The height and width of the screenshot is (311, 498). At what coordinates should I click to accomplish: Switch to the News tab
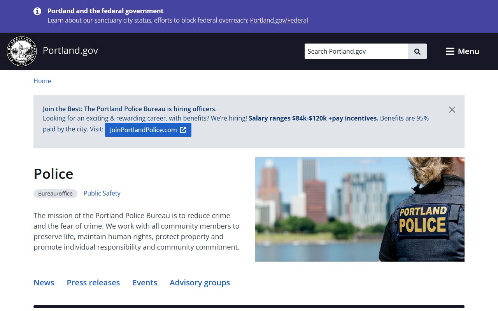44,283
